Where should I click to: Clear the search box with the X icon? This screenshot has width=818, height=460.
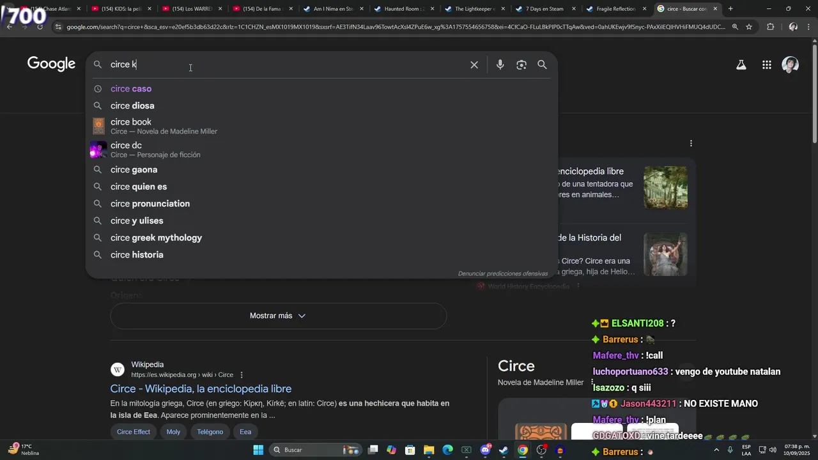point(474,65)
